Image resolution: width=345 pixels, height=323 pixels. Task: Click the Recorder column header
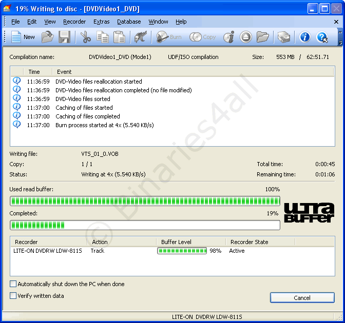49,242
